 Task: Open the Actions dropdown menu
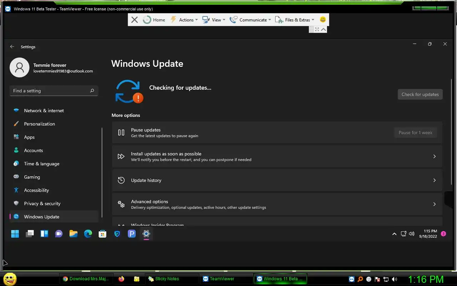pyautogui.click(x=184, y=20)
